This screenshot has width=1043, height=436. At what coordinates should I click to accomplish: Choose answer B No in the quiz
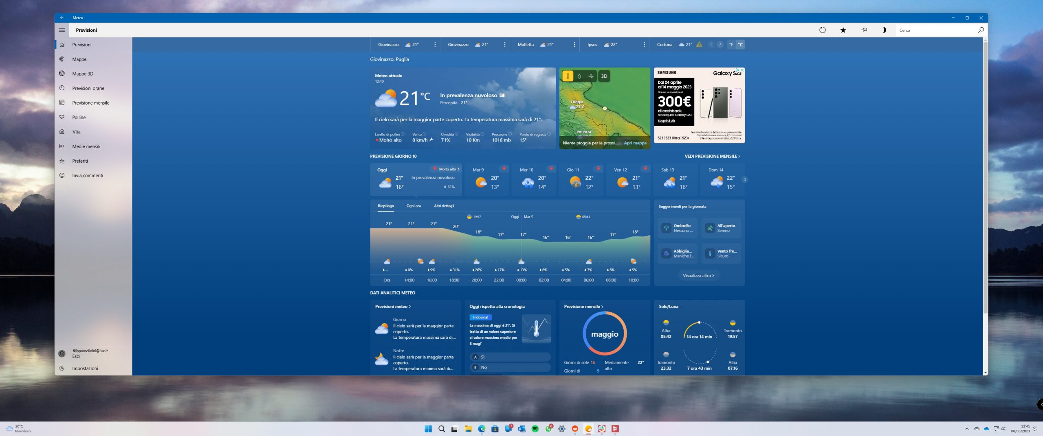[510, 367]
